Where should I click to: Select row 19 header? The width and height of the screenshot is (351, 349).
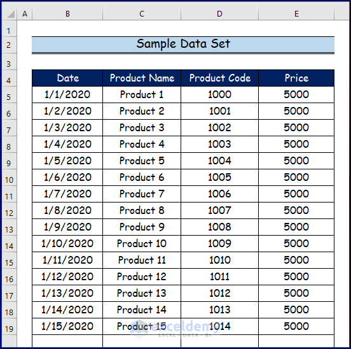pyautogui.click(x=9, y=327)
